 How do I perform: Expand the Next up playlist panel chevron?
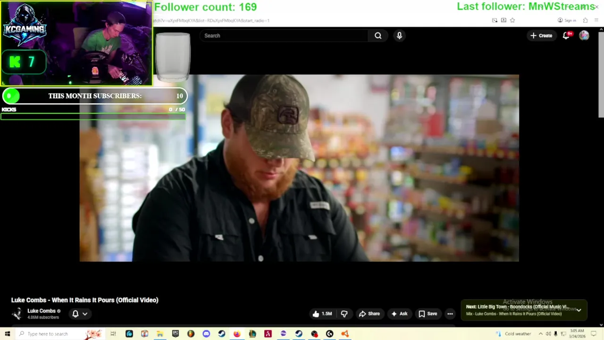(x=579, y=310)
